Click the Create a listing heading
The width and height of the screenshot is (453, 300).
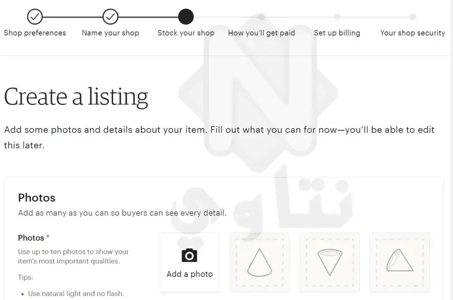click(76, 97)
